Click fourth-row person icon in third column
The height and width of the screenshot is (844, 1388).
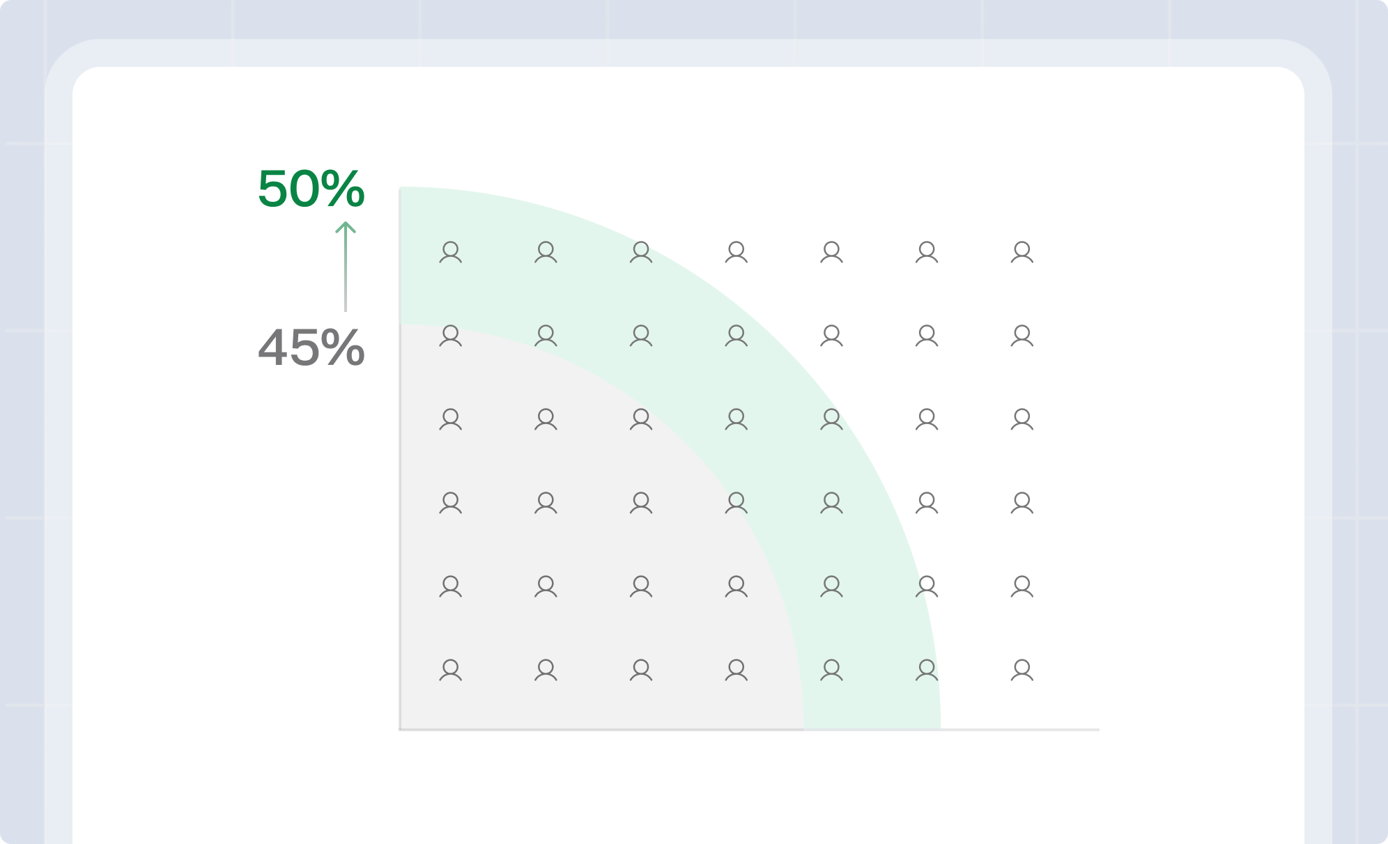[641, 503]
